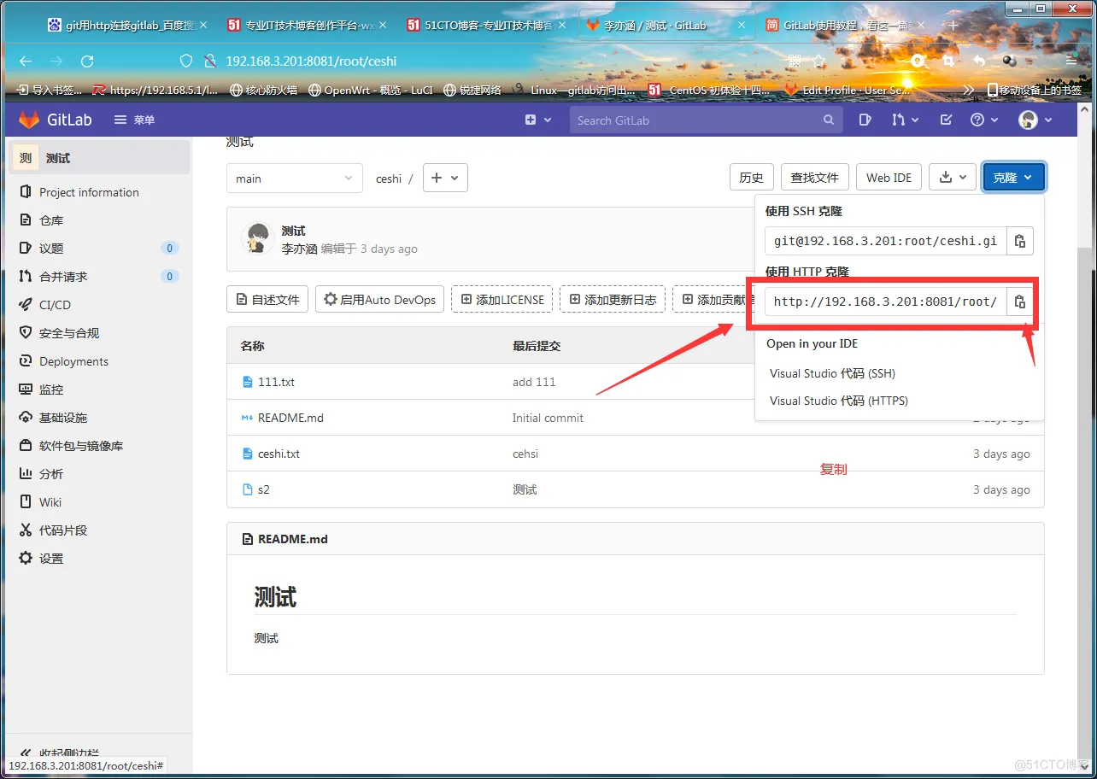Click the GitLab fox logo
Image resolution: width=1097 pixels, height=779 pixels.
[30, 120]
